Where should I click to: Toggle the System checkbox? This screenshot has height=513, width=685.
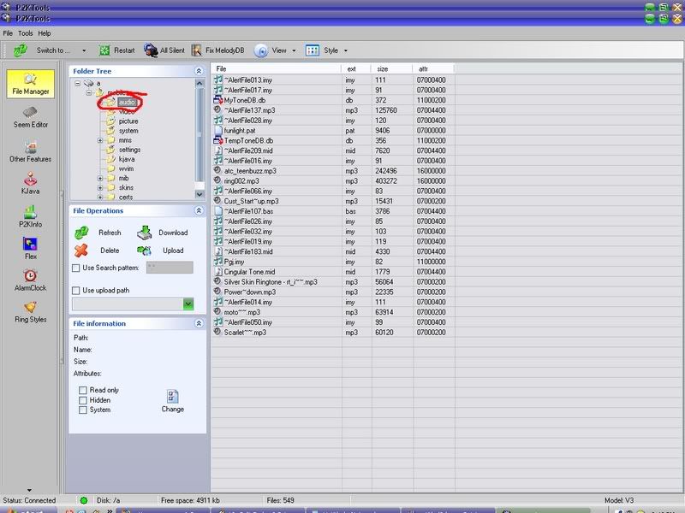click(83, 410)
